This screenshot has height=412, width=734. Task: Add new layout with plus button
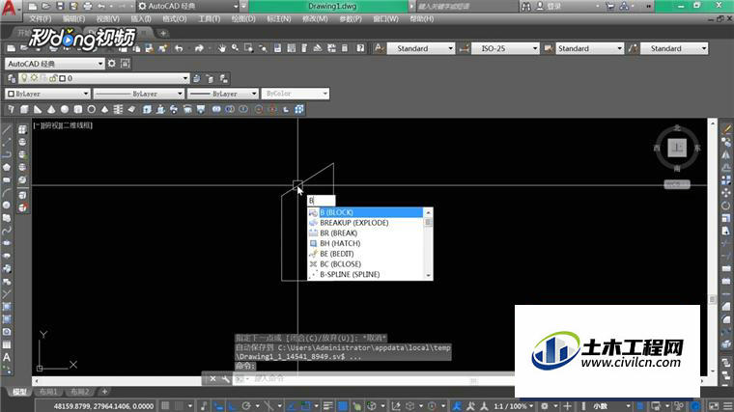104,392
